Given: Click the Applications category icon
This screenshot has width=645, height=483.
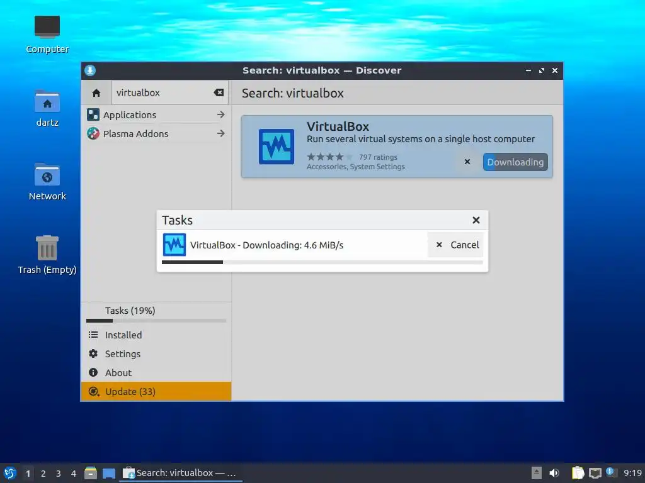Looking at the screenshot, I should pos(93,114).
